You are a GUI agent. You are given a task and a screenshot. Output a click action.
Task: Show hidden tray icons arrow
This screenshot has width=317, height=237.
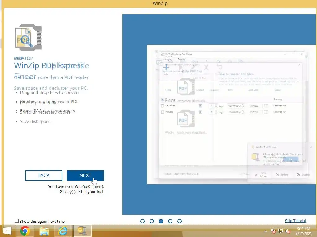(x=265, y=231)
